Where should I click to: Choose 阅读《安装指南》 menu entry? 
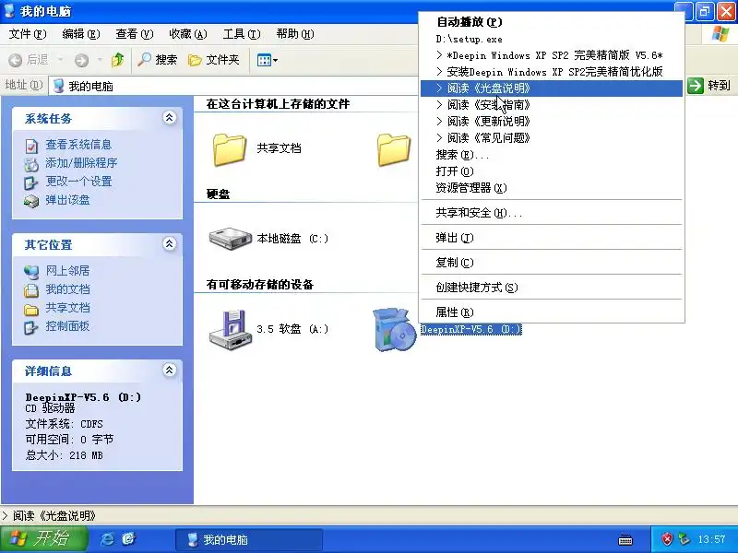point(551,105)
